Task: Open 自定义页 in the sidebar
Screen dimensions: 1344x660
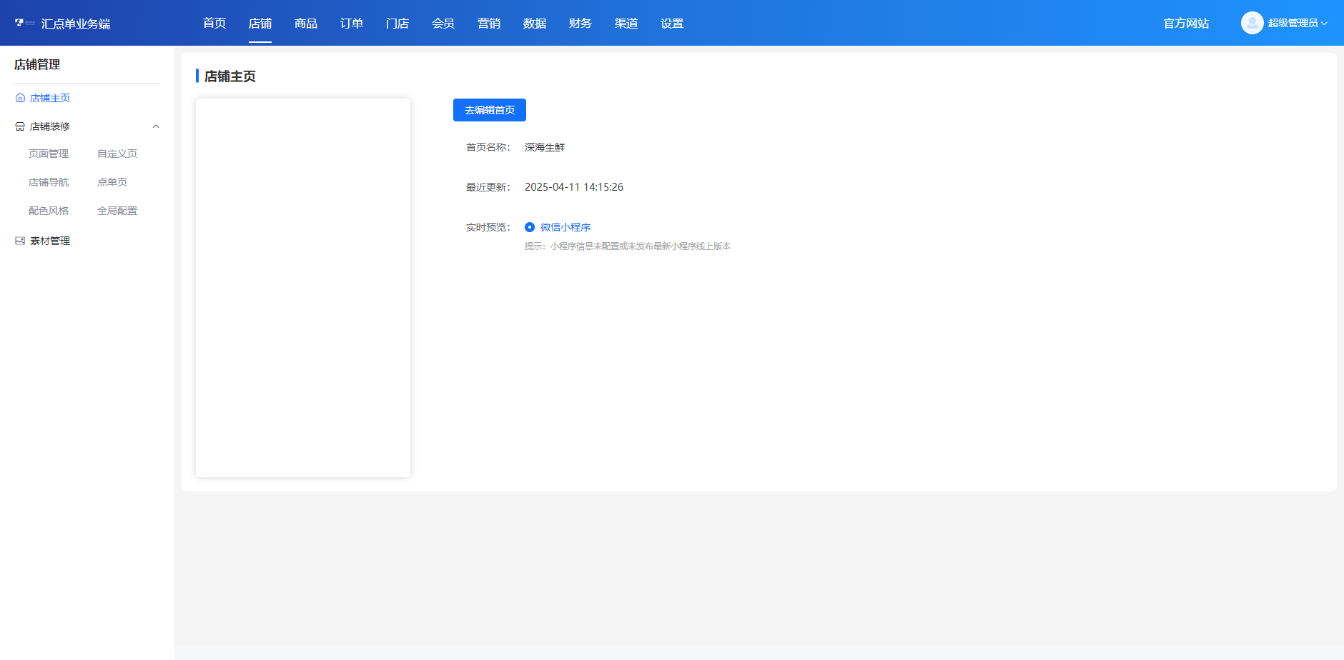Action: pos(117,154)
